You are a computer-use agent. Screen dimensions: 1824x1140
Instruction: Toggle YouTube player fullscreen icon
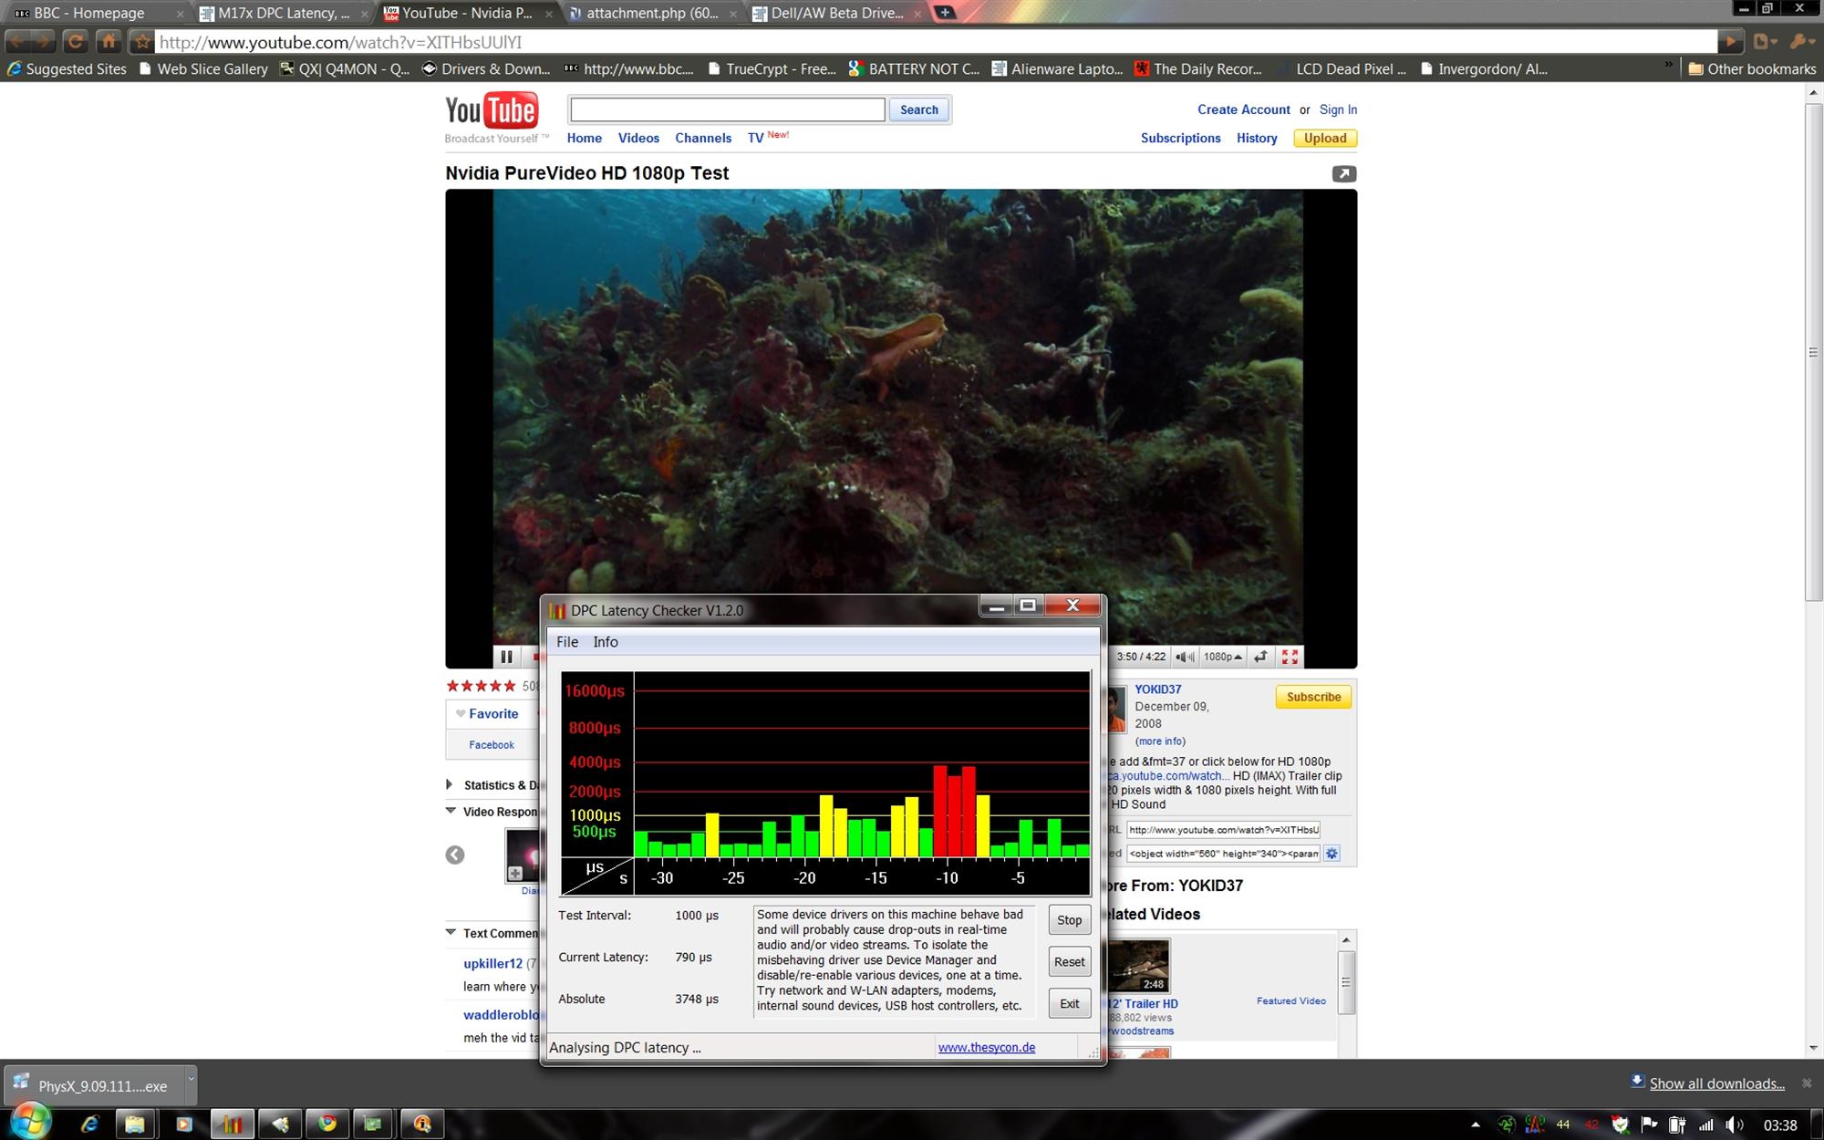click(x=1290, y=657)
